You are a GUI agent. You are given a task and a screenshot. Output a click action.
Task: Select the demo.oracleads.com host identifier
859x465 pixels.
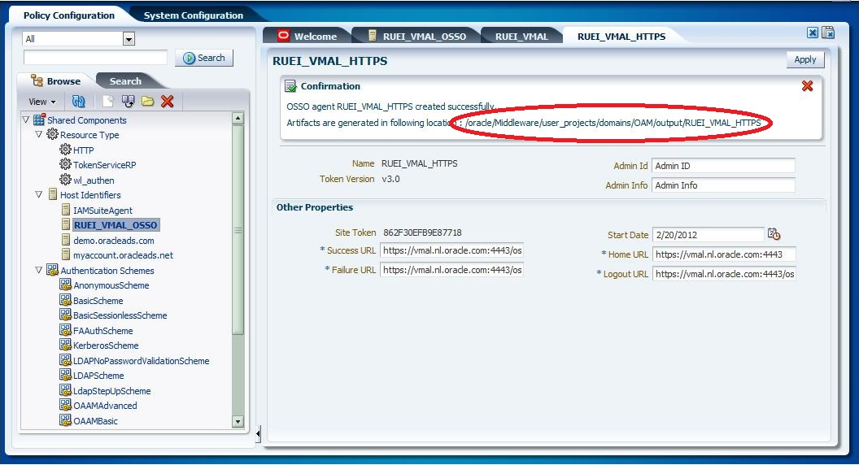pyautogui.click(x=113, y=240)
